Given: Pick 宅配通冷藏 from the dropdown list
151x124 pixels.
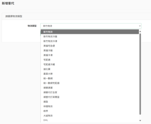Looking at the screenshot, I should click(90, 64).
